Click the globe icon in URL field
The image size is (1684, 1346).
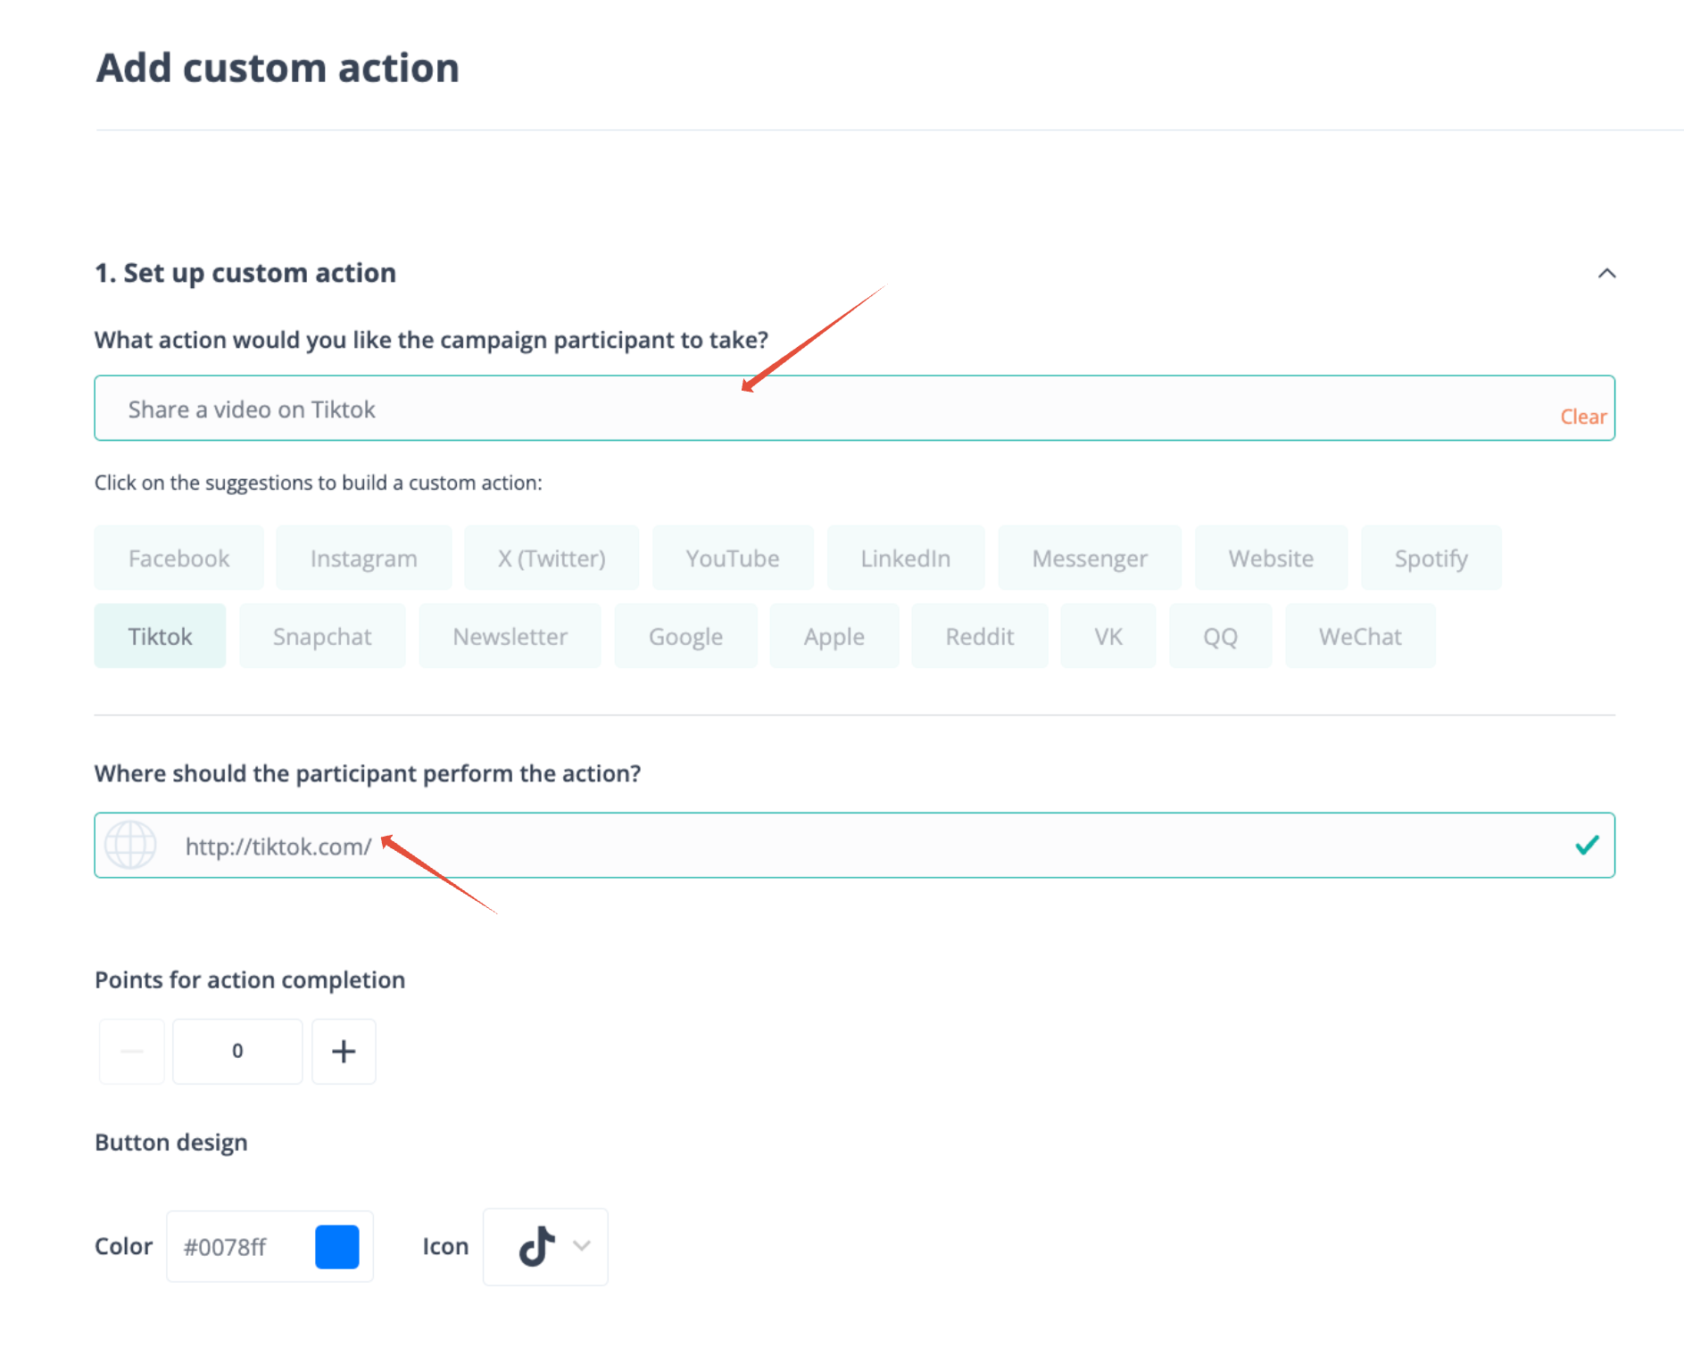pyautogui.click(x=130, y=845)
